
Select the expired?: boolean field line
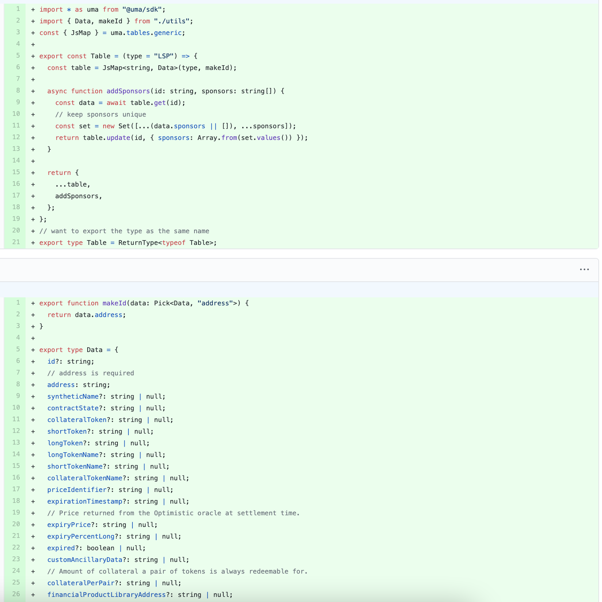tap(96, 548)
